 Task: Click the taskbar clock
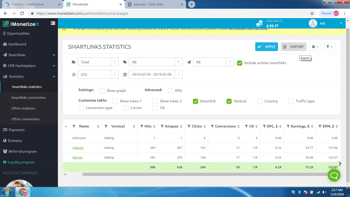point(337,192)
